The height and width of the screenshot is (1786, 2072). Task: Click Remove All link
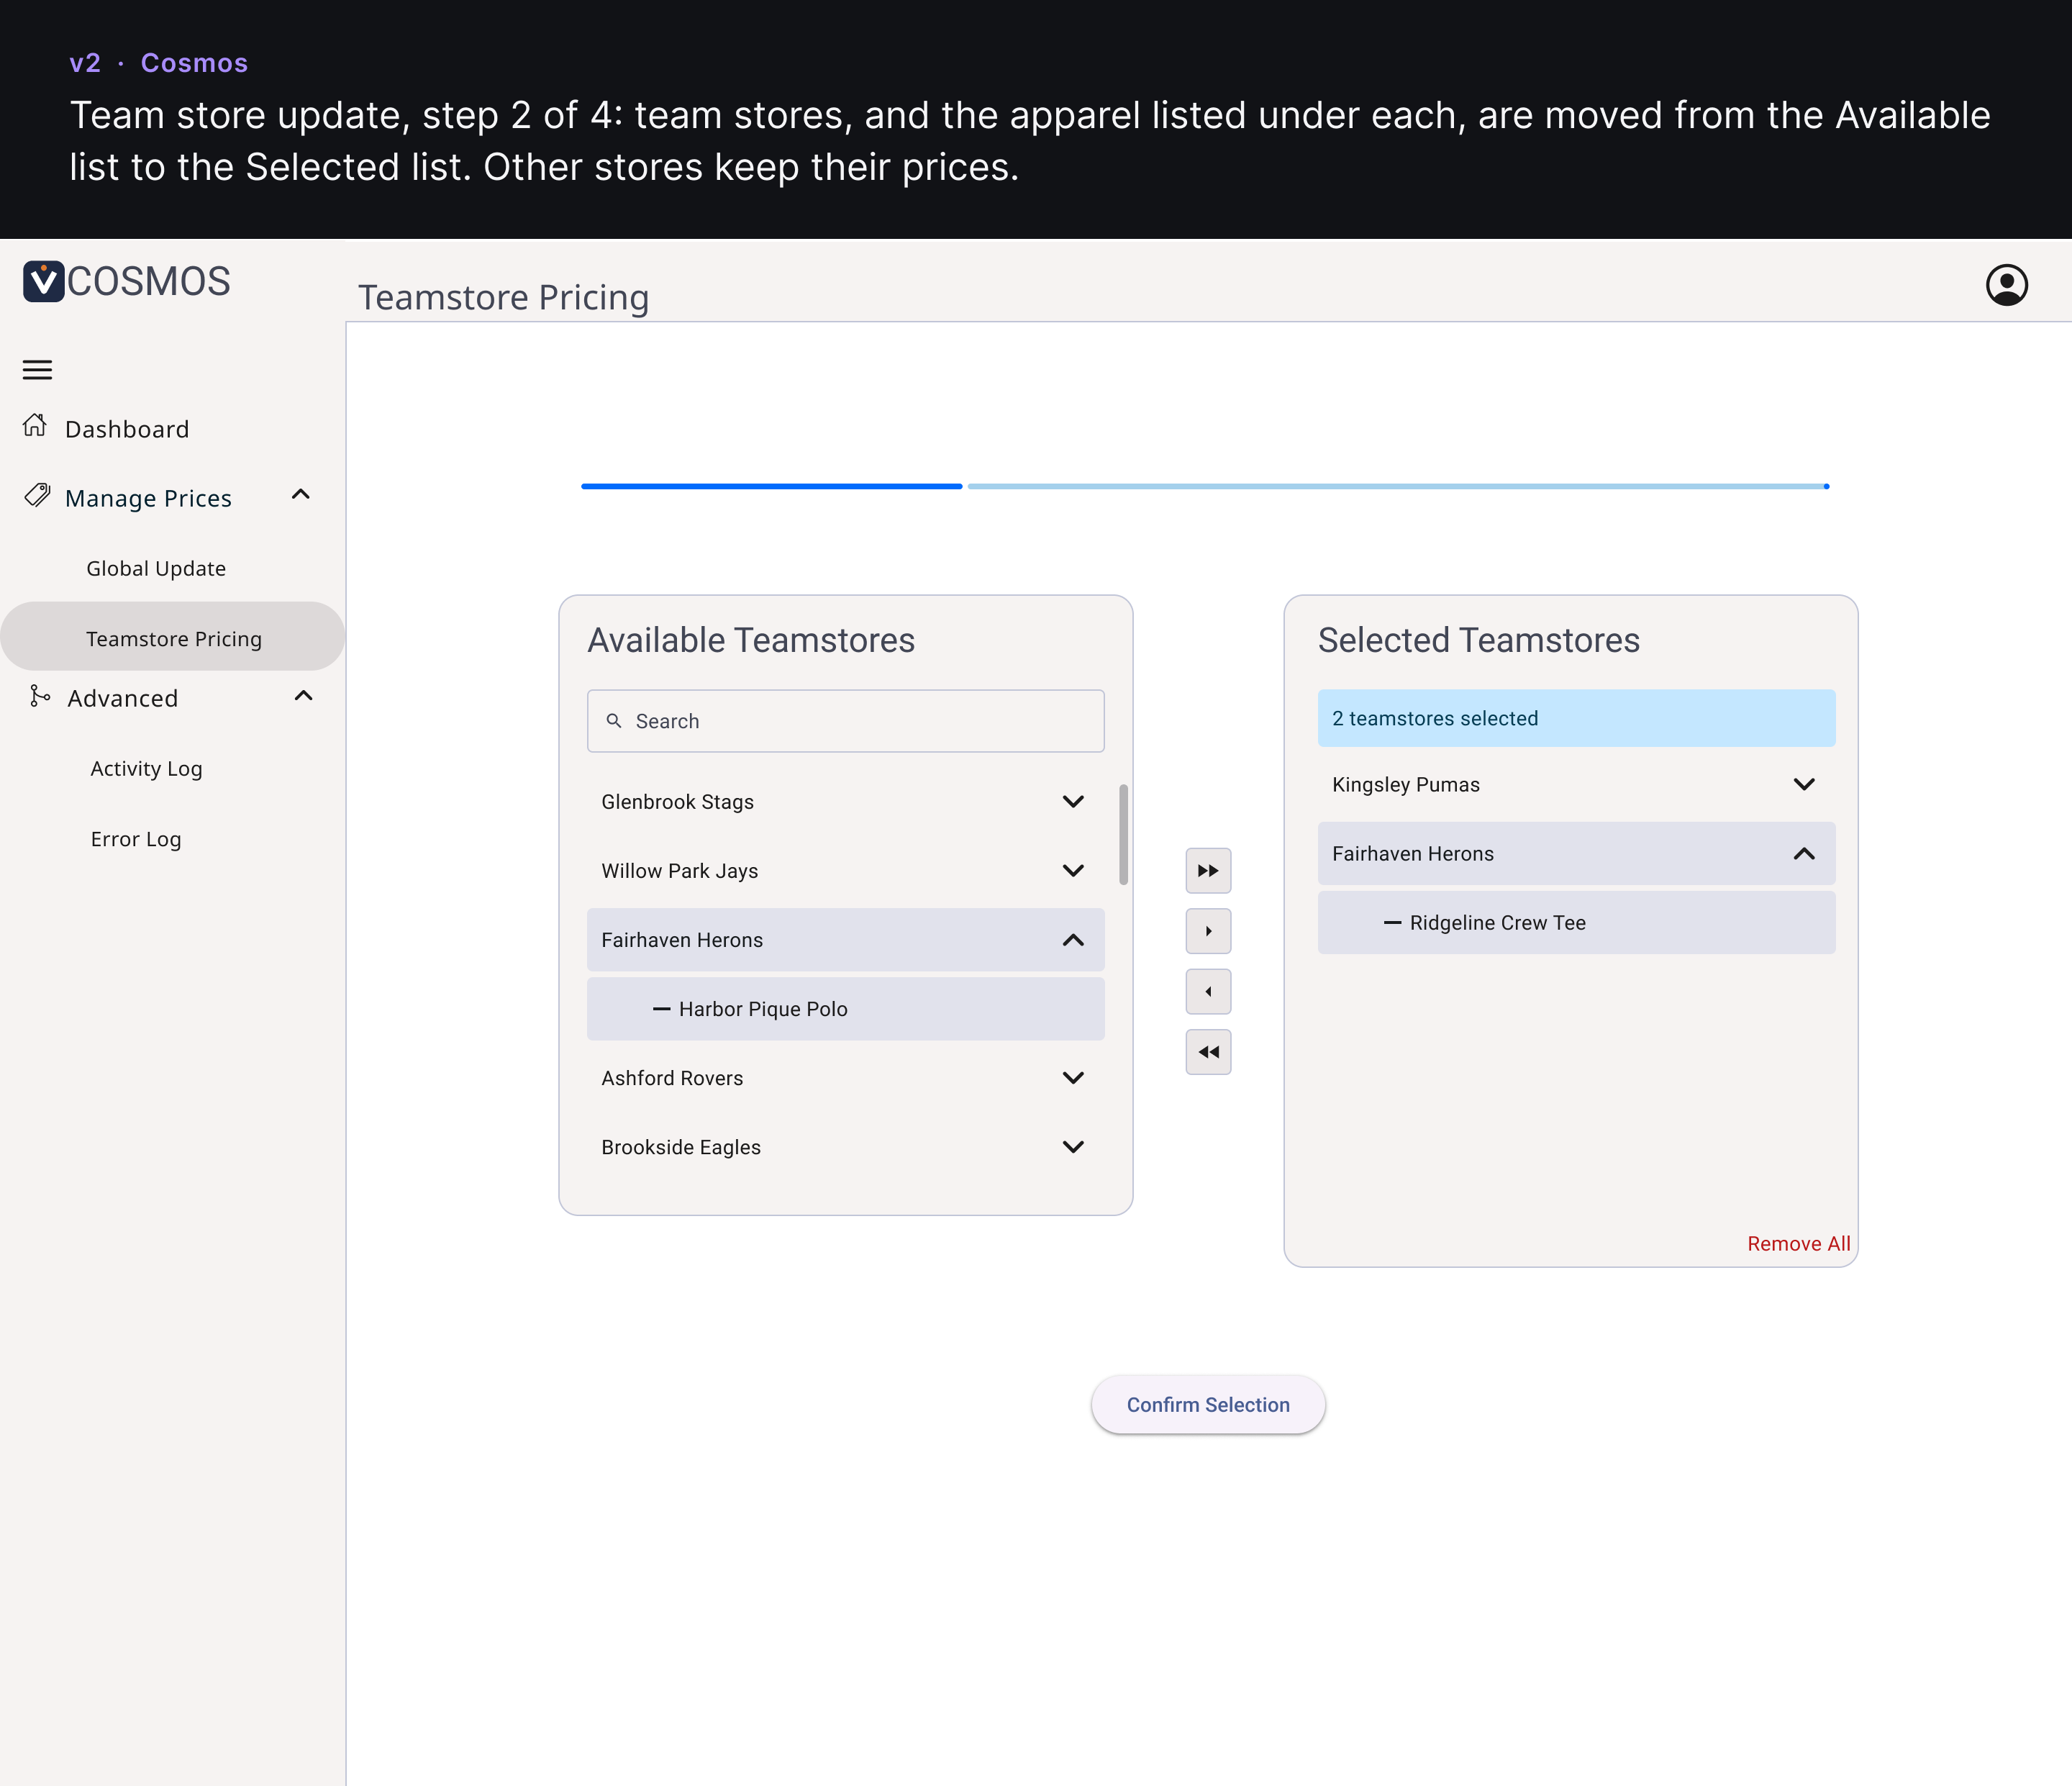pos(1798,1243)
